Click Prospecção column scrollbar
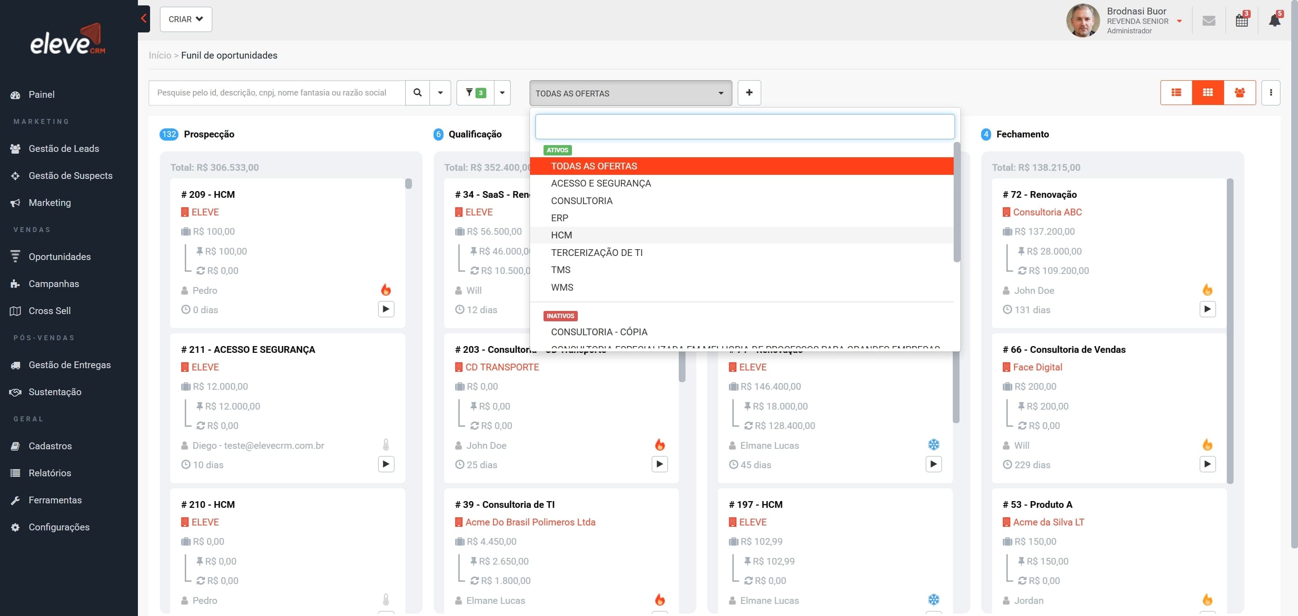Screen dimensions: 1298x616 click(x=409, y=184)
